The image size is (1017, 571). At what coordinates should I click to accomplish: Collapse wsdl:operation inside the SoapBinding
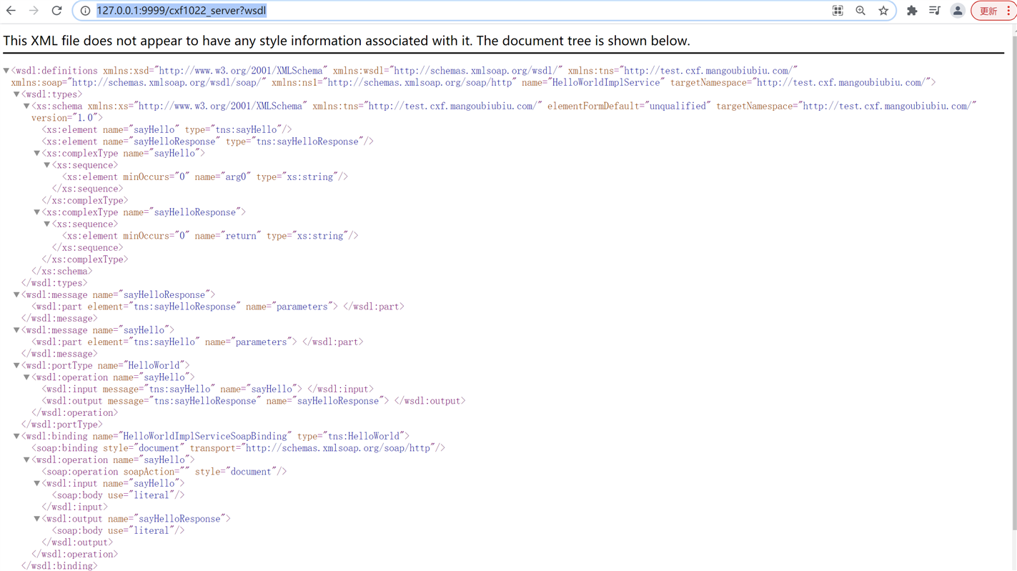coord(26,460)
